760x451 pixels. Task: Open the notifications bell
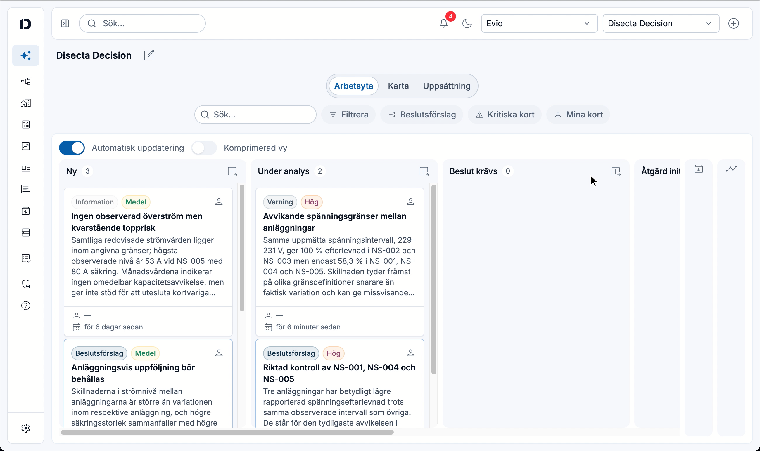(x=443, y=23)
